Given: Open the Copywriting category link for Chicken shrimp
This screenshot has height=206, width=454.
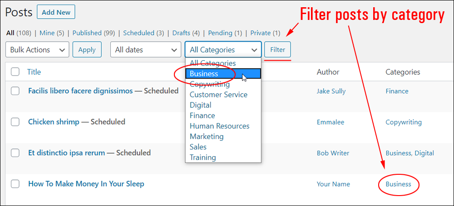Looking at the screenshot, I should click(x=404, y=122).
